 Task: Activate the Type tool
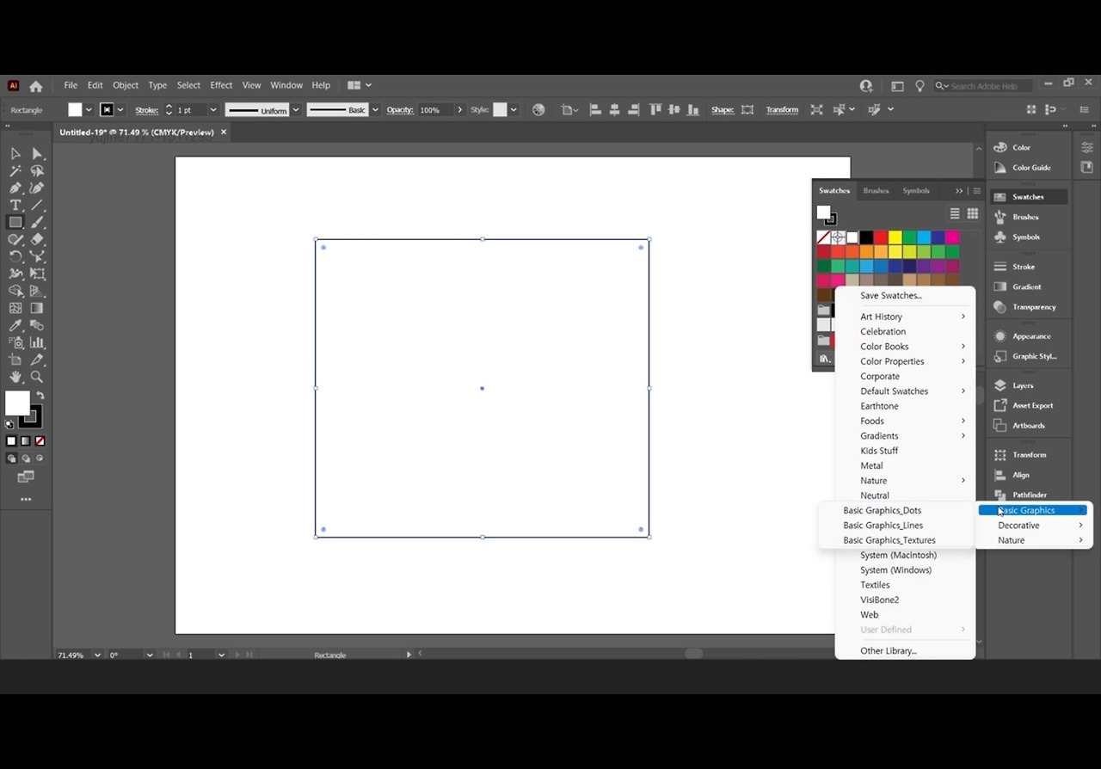tap(15, 206)
